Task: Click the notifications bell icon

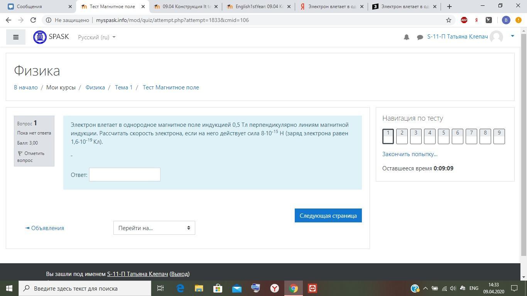Action: click(x=406, y=37)
